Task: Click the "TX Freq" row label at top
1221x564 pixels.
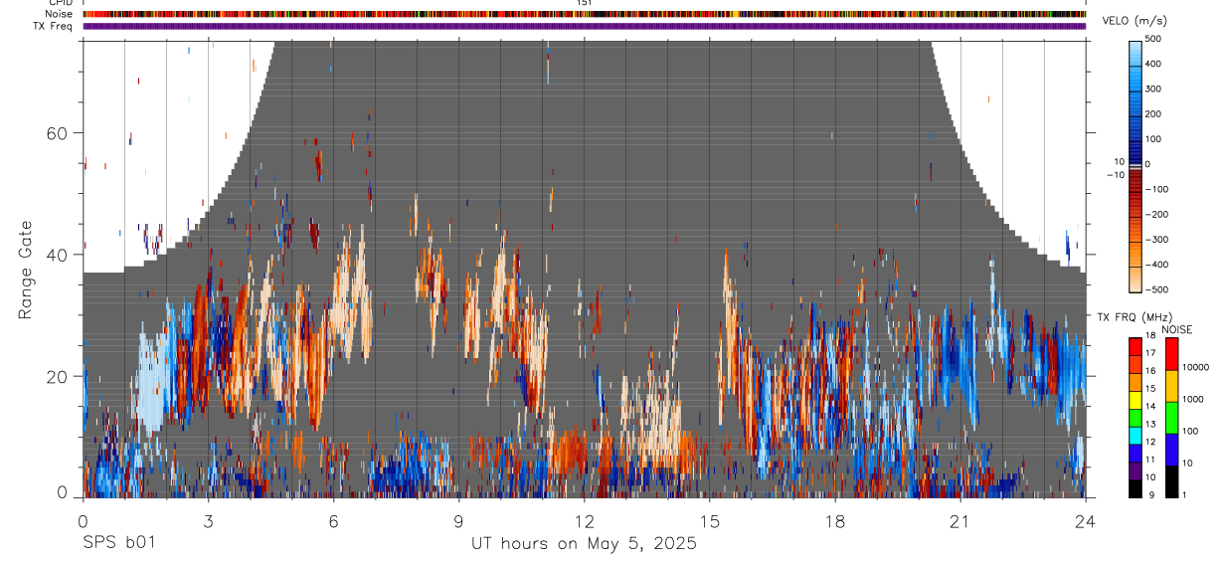Action: 54,26
